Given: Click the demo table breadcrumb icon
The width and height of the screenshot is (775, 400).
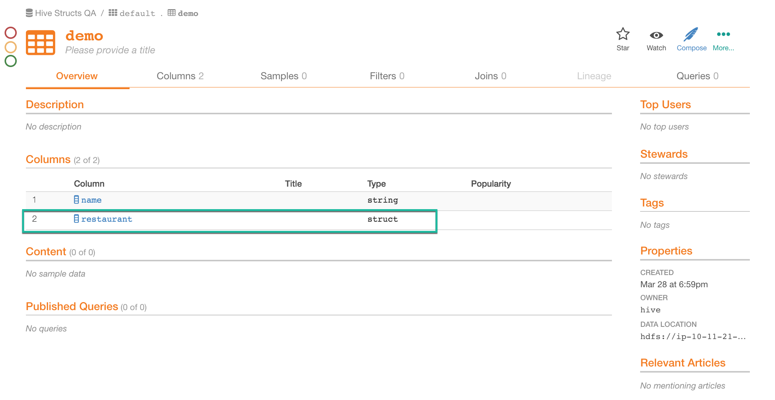Looking at the screenshot, I should pyautogui.click(x=171, y=13).
